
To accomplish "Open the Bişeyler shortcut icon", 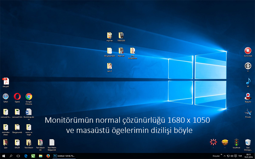I will (248, 98).
